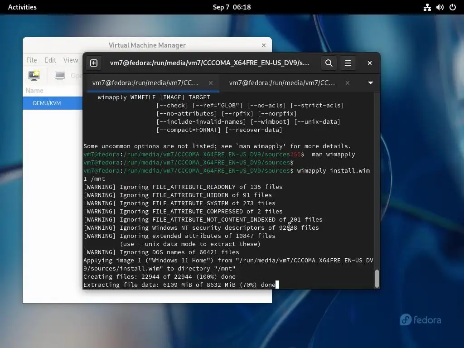This screenshot has height=348, width=464.
Task: Click the FILE_ATTRIBUTE_READONLY warning line
Action: [x=183, y=187]
